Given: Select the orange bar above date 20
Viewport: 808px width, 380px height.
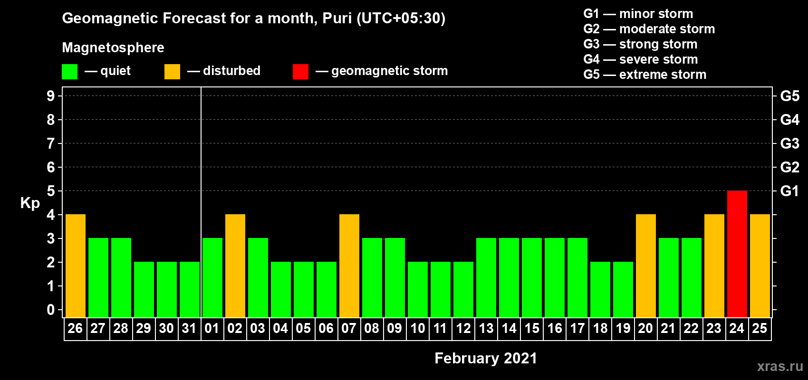Looking at the screenshot, I should [646, 266].
